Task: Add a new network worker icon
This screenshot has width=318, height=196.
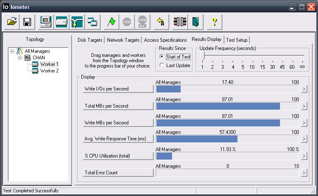Action: tap(77, 22)
